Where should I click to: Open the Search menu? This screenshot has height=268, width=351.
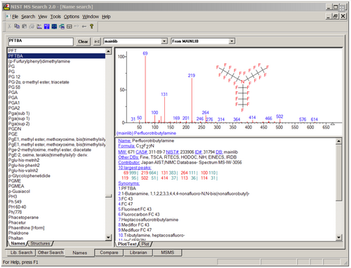click(28, 17)
